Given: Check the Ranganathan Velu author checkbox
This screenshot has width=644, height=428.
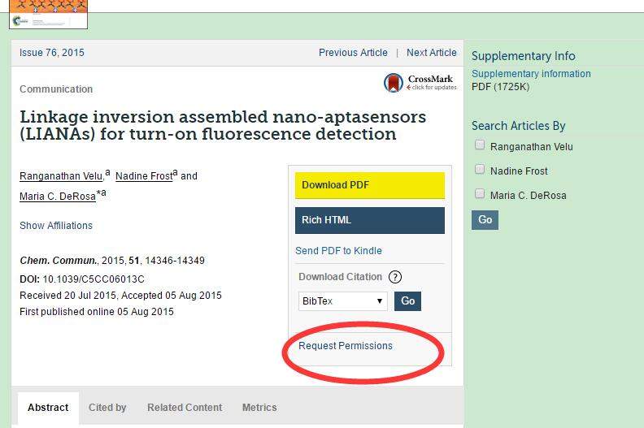Looking at the screenshot, I should click(480, 145).
